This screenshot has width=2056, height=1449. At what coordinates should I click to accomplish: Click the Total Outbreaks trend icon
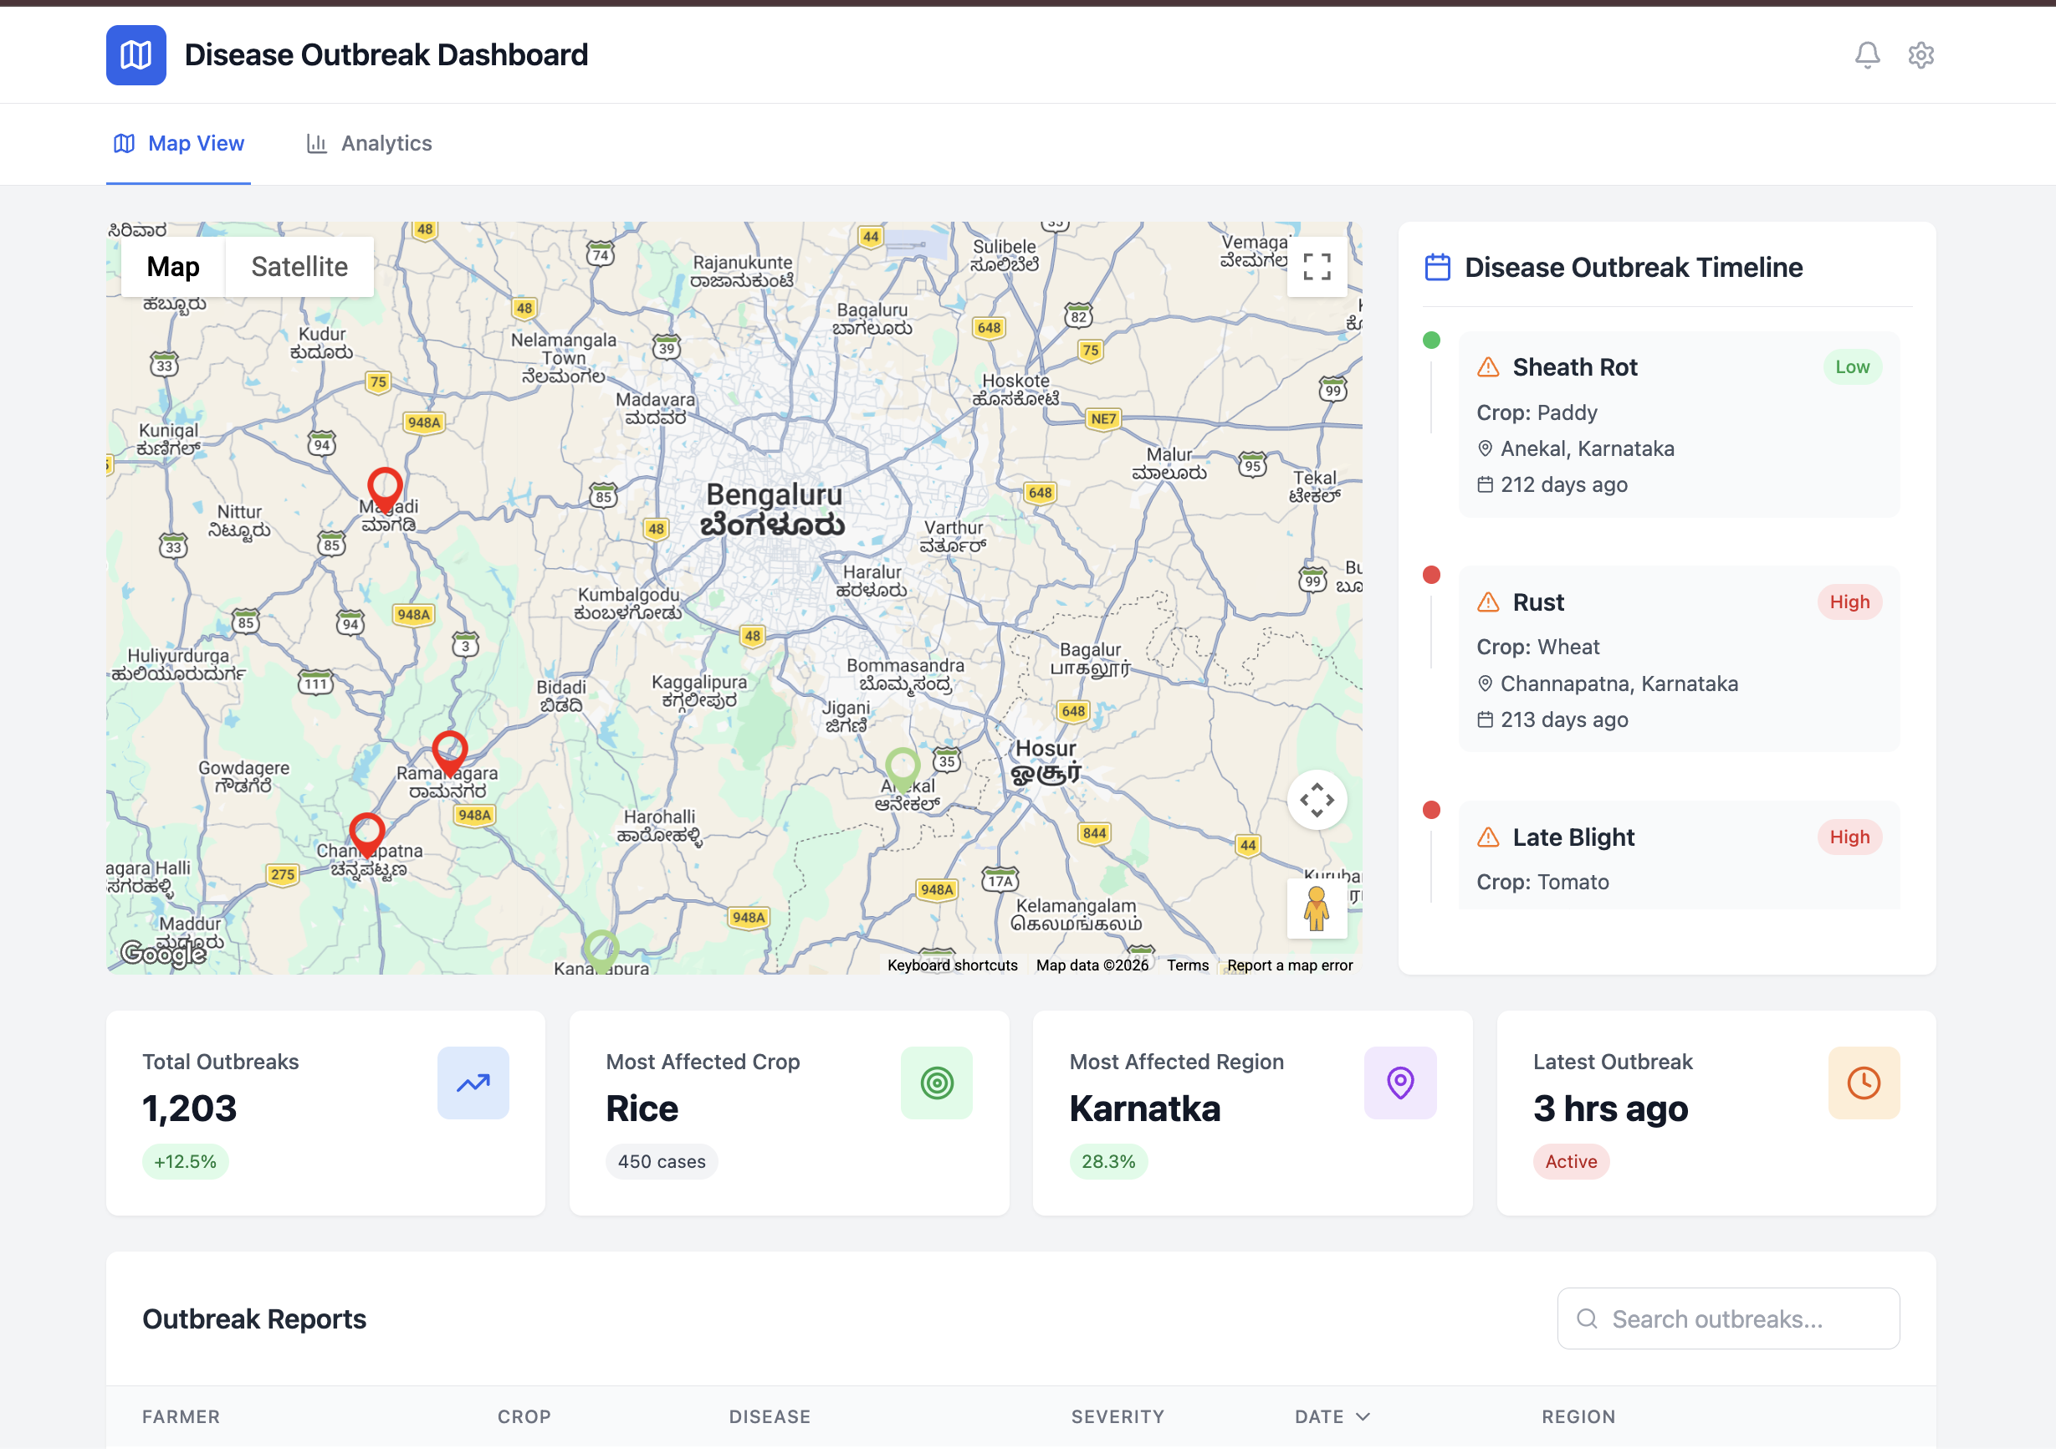tap(473, 1083)
